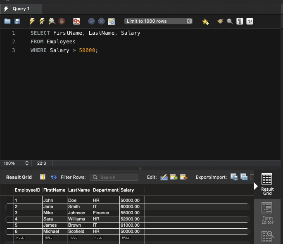Click the Filter Rows search field
Viewport: 283px width, 244px height.
pyautogui.click(x=114, y=177)
